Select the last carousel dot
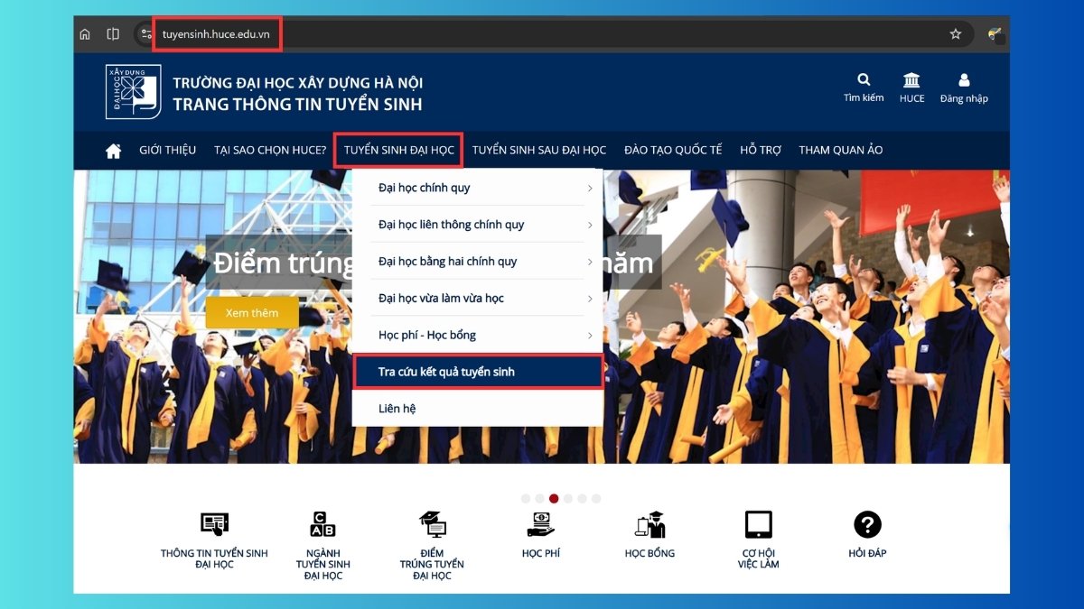 596,498
